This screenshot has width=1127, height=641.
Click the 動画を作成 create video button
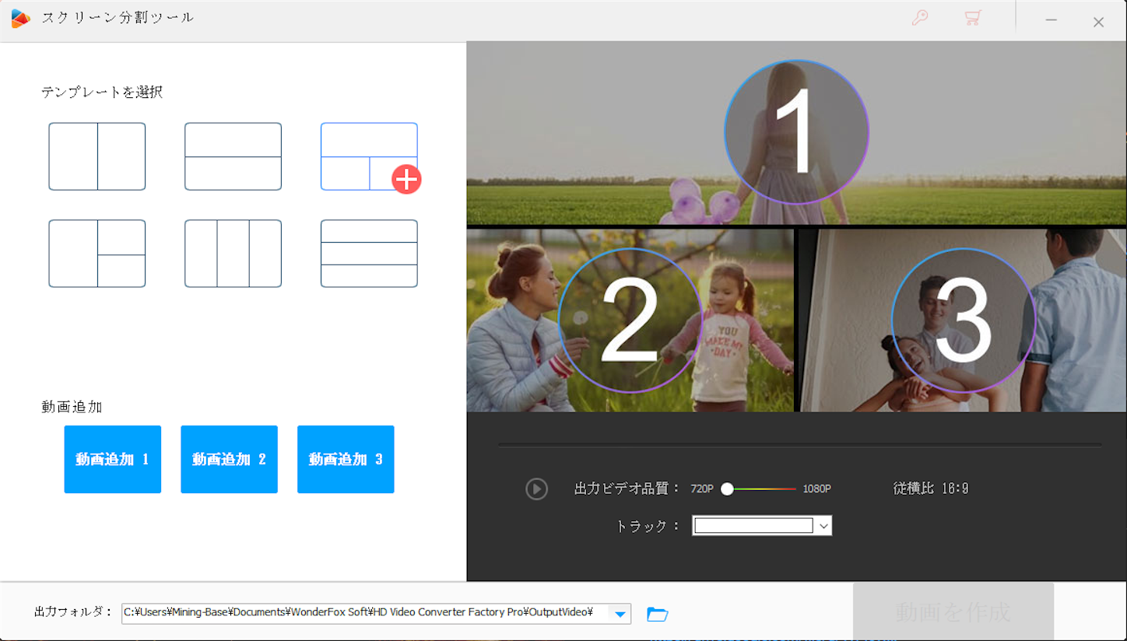(x=953, y=611)
